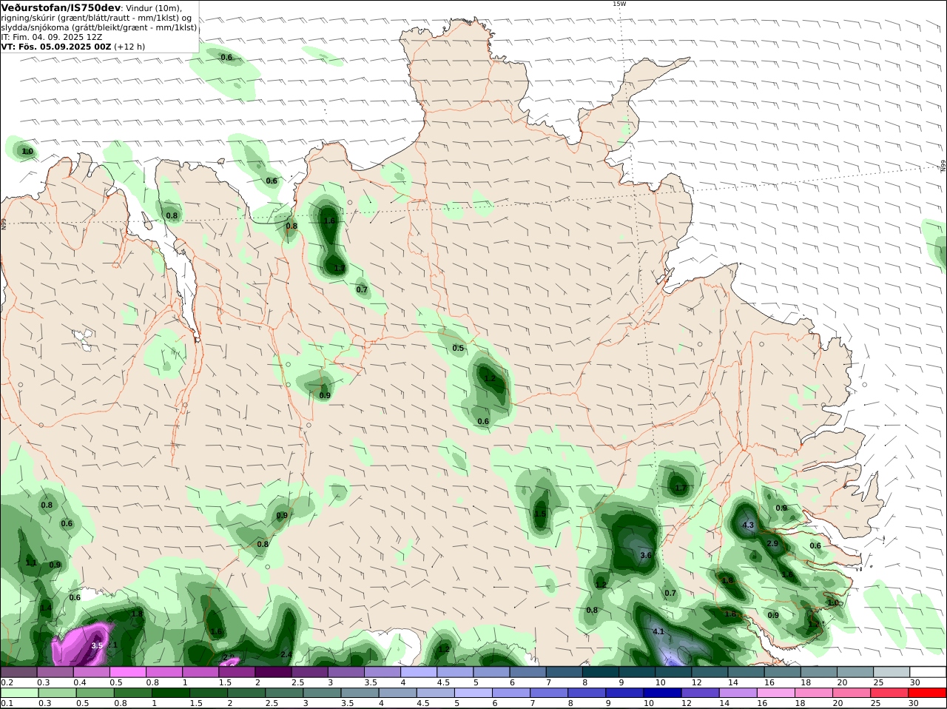This screenshot has width=947, height=709.
Task: Click the 0.4 label in the upper legend
Action: 79,682
